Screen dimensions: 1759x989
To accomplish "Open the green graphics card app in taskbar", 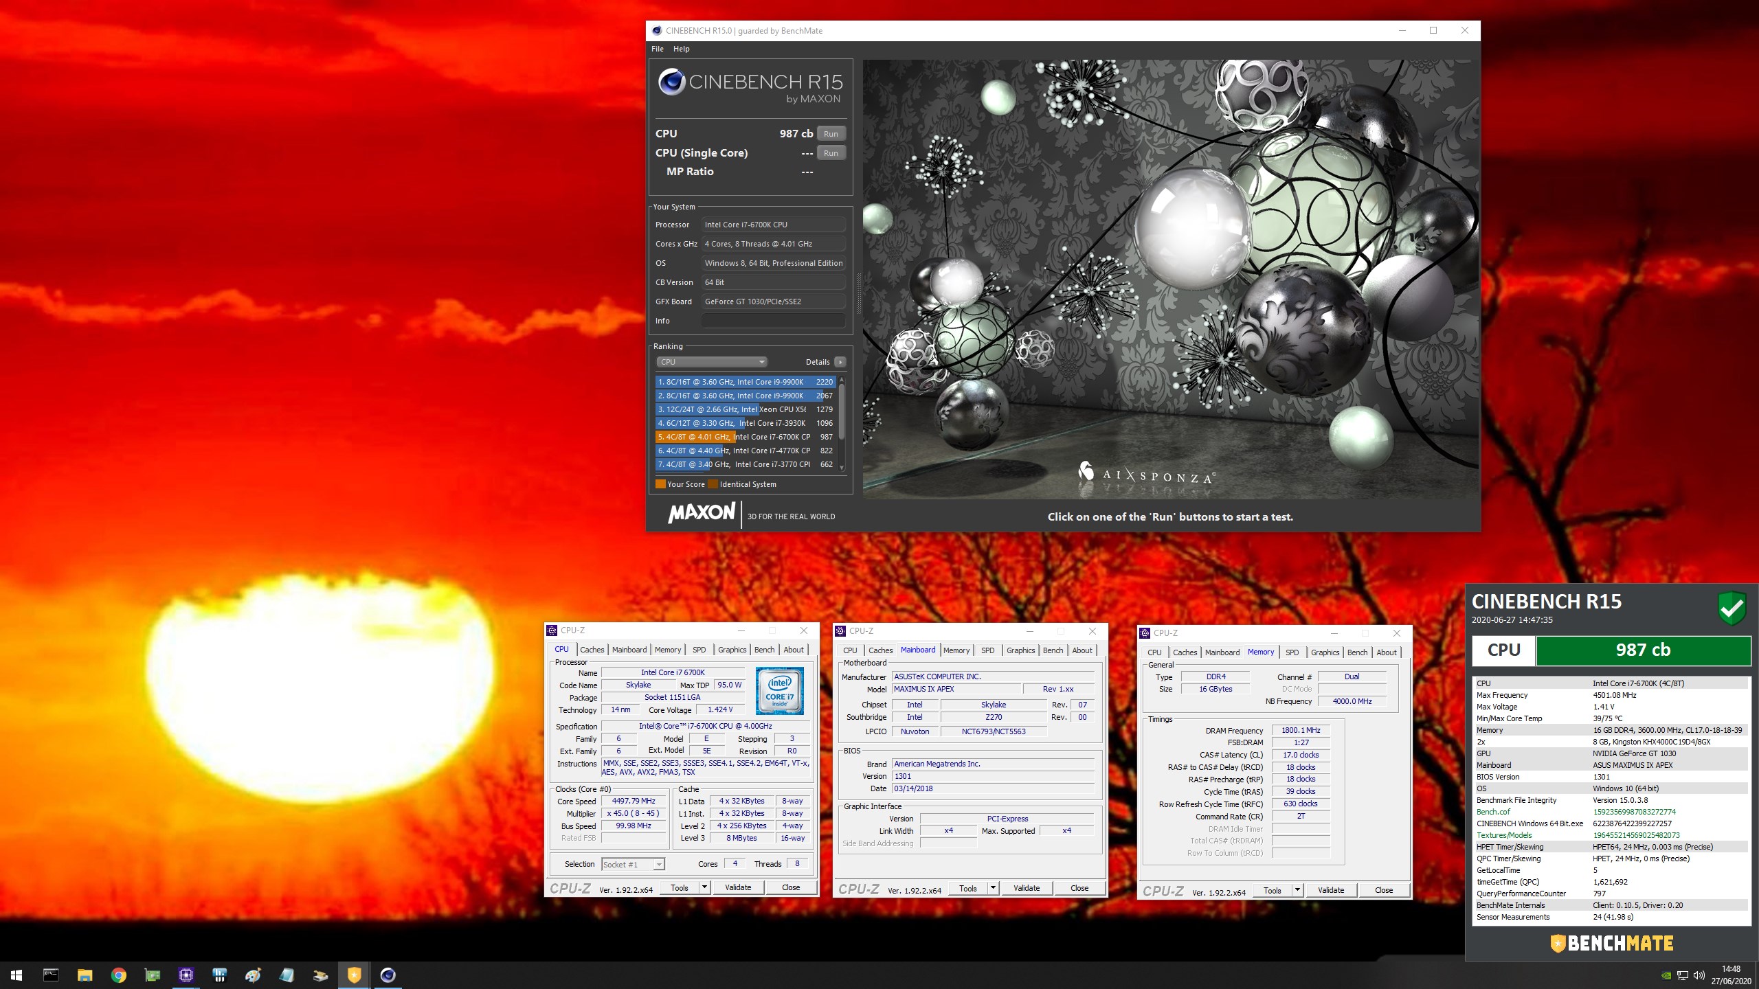I will click(152, 975).
